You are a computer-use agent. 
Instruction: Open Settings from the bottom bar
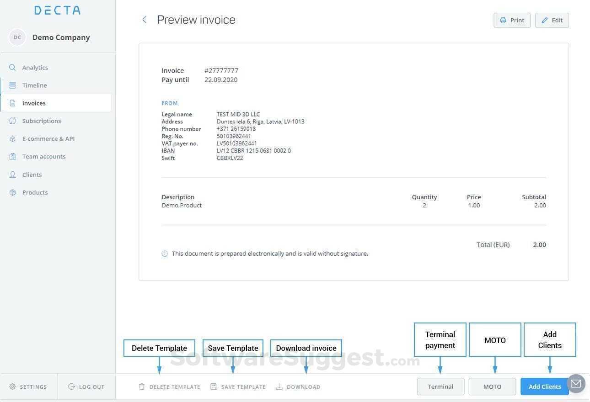click(28, 386)
